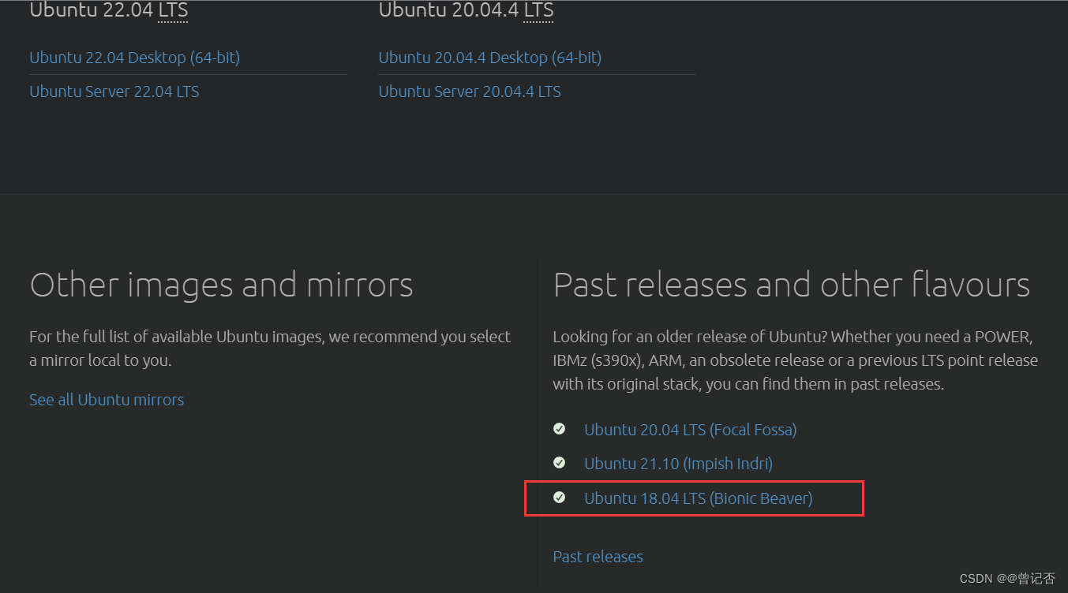Screen dimensions: 1068x593
Task: Click the Other images and mirrors heading
Action: pyautogui.click(x=221, y=285)
